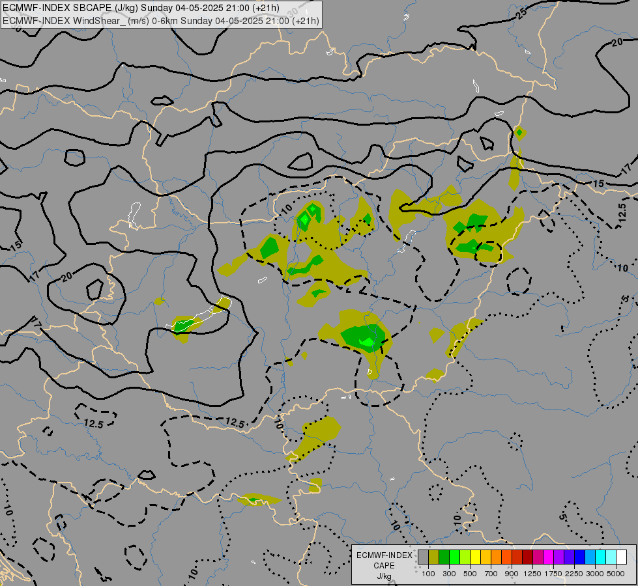Click the ECMWF-INDEX text inside the legend
Screen dimensions: 638x586
pyautogui.click(x=384, y=555)
